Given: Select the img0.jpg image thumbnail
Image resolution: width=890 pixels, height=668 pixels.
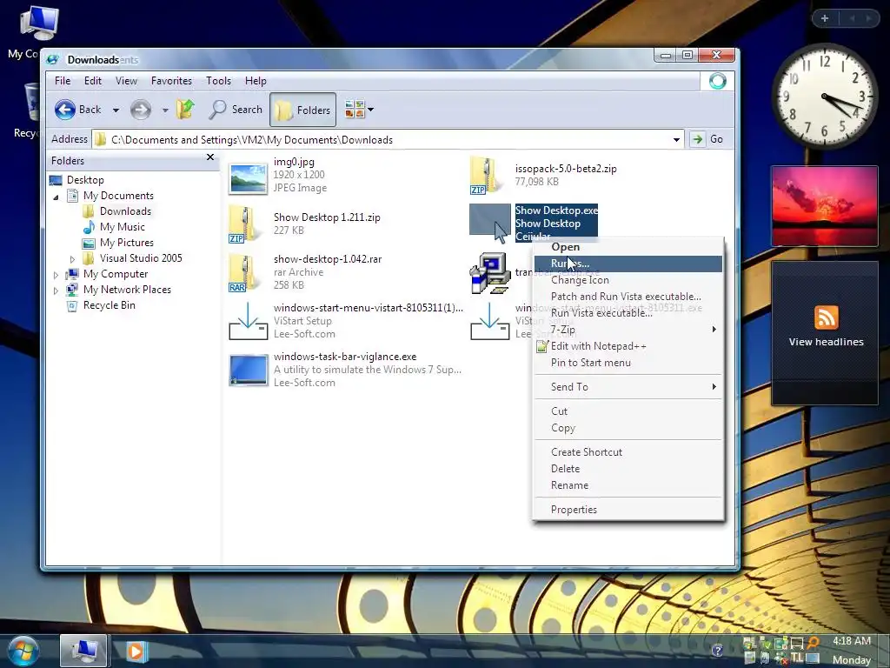Looking at the screenshot, I should coord(248,177).
